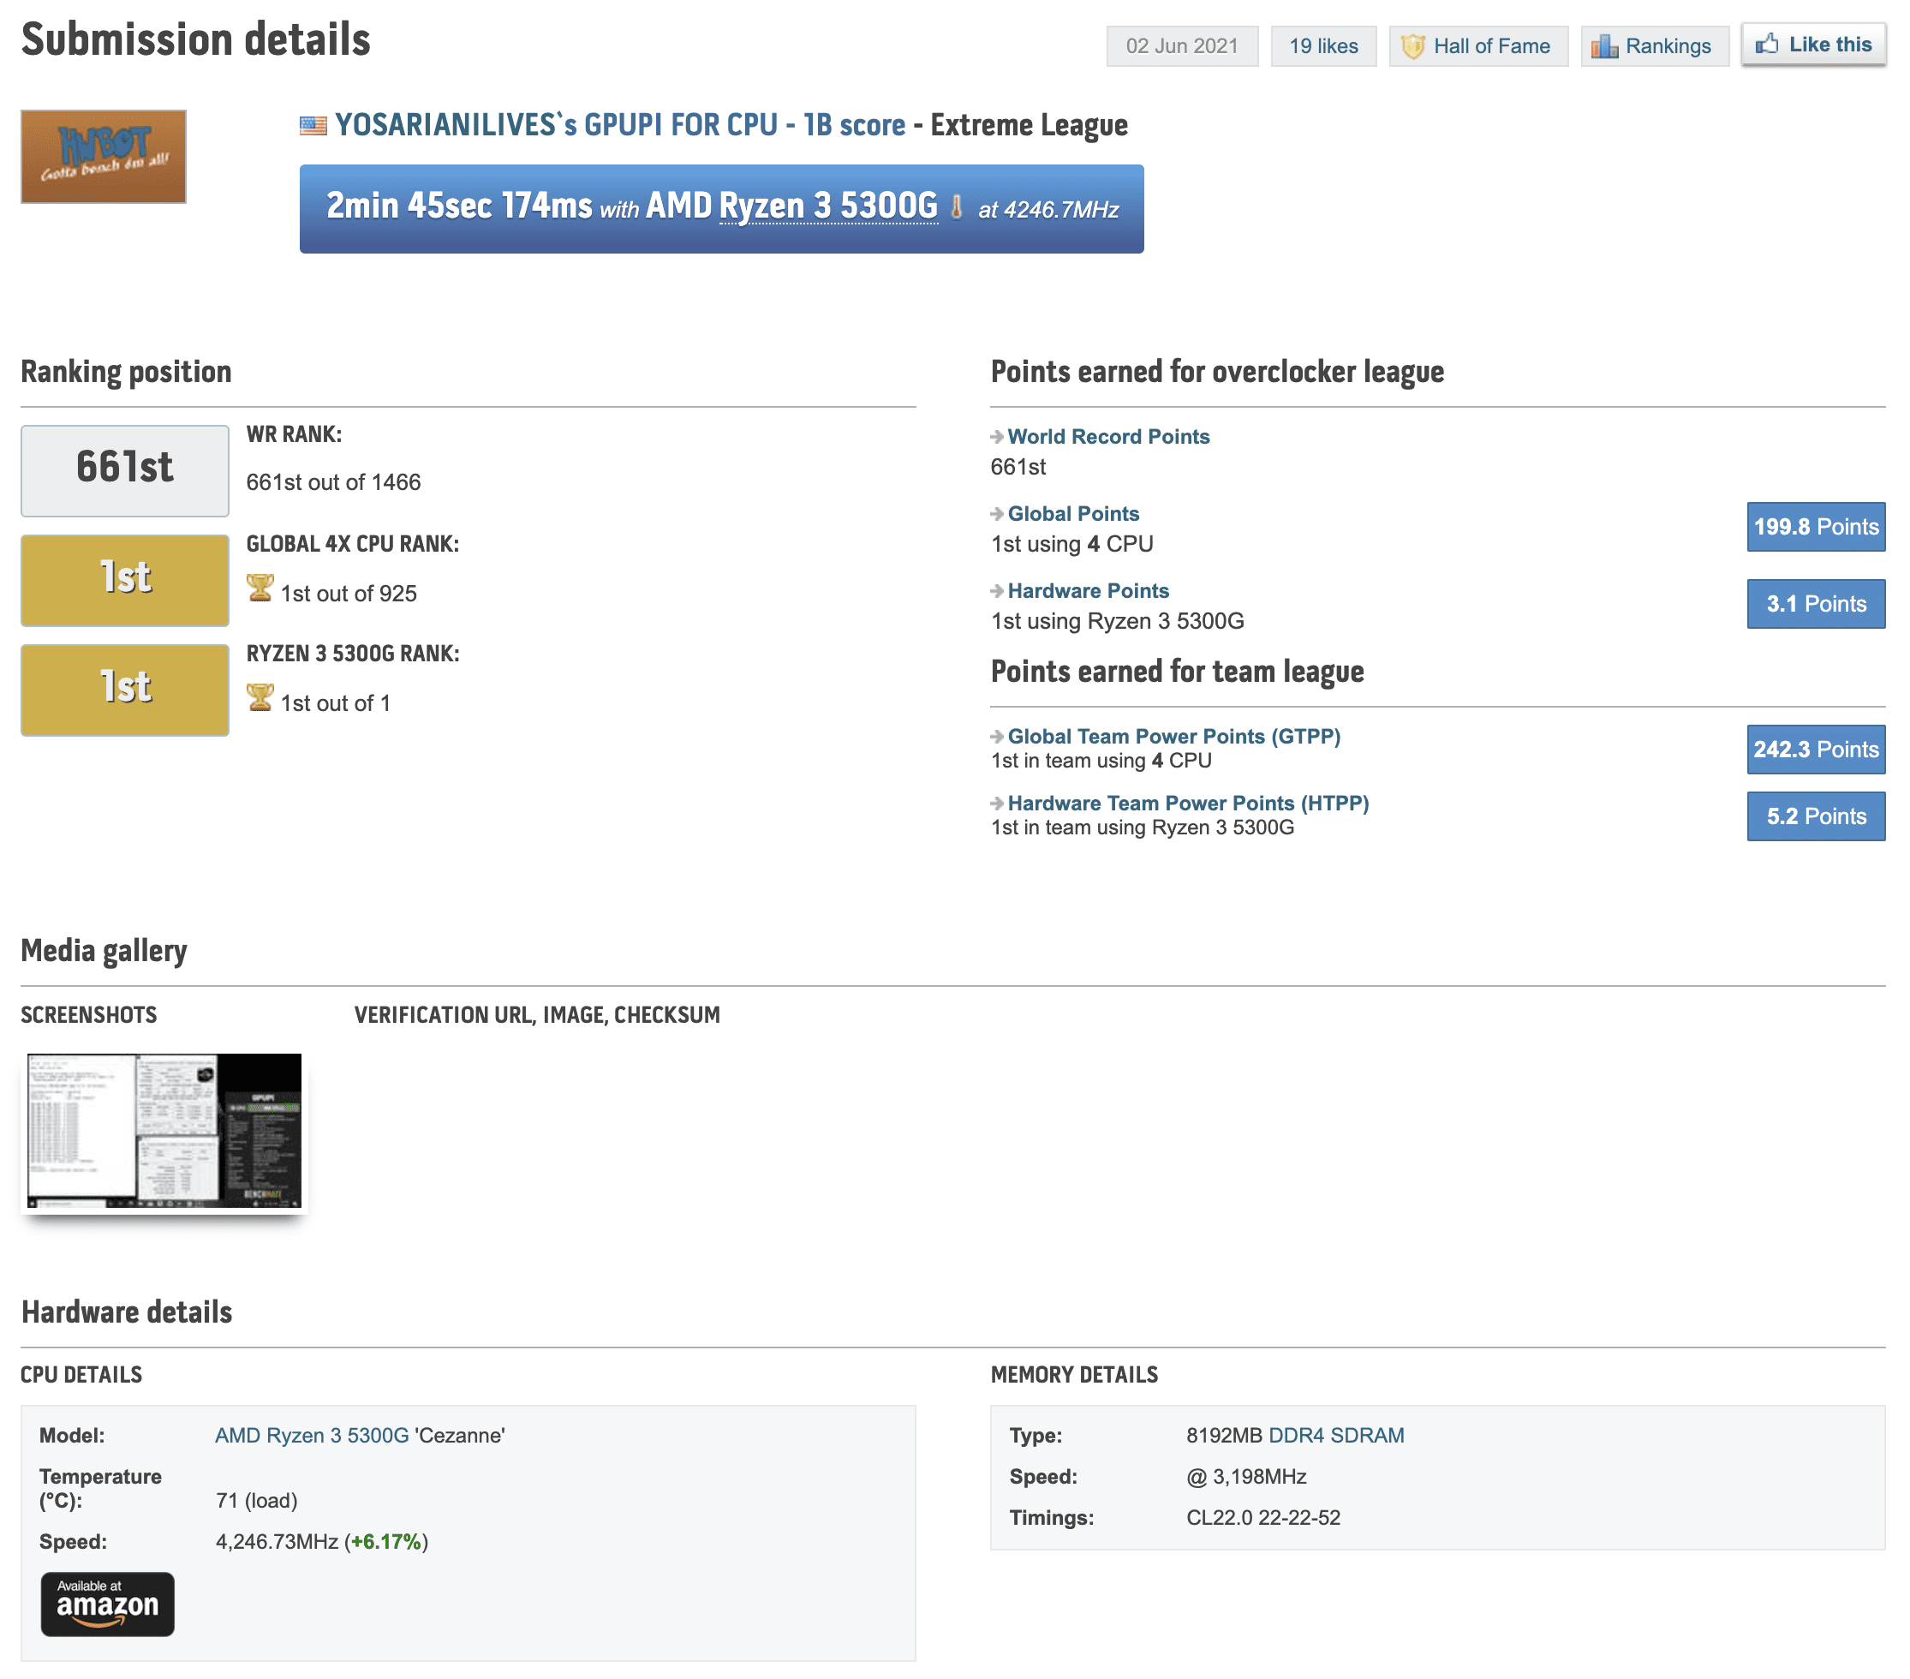Click the 19 likes counter
The height and width of the screenshot is (1679, 1910).
click(x=1323, y=45)
